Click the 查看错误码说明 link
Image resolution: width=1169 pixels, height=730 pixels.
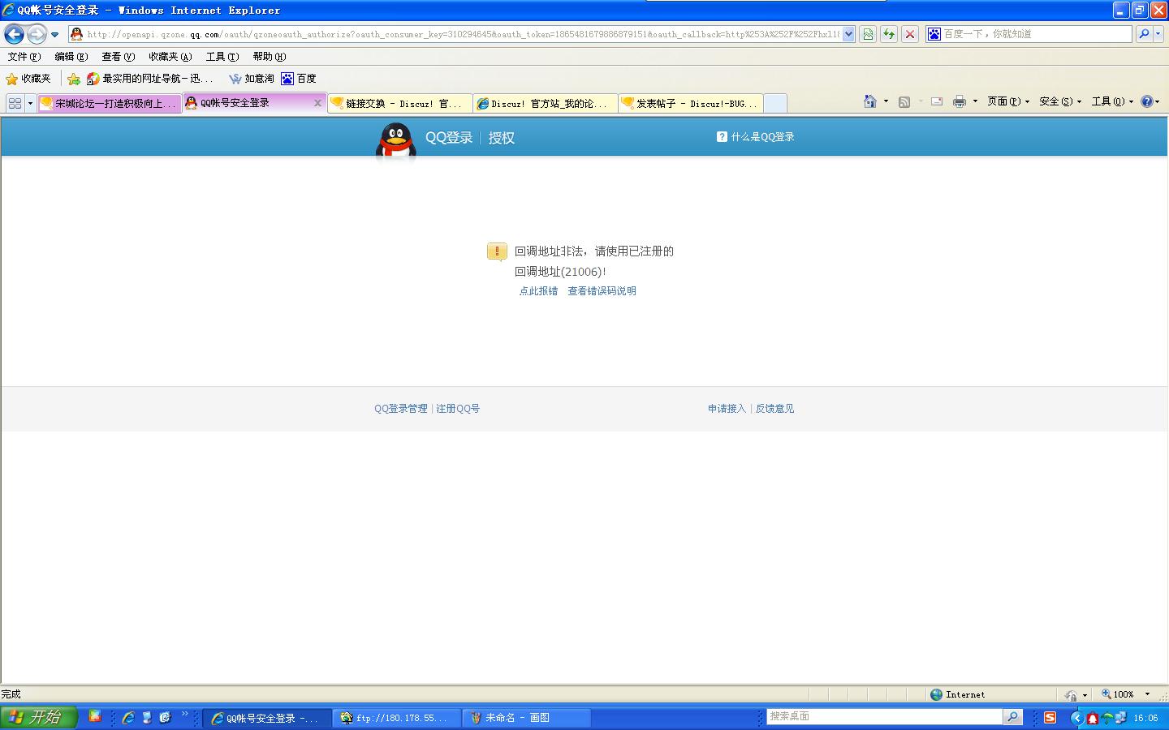click(602, 291)
